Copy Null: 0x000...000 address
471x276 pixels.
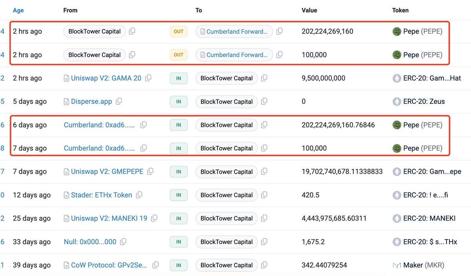click(123, 241)
